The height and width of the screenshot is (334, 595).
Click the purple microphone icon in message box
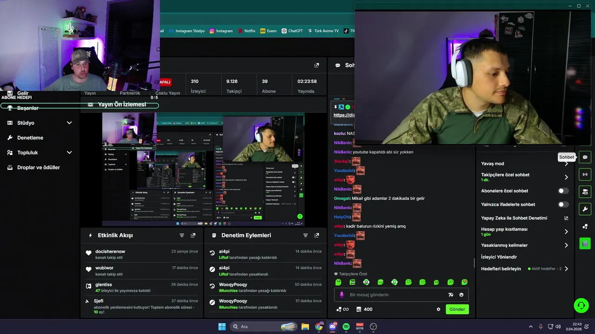point(342,295)
